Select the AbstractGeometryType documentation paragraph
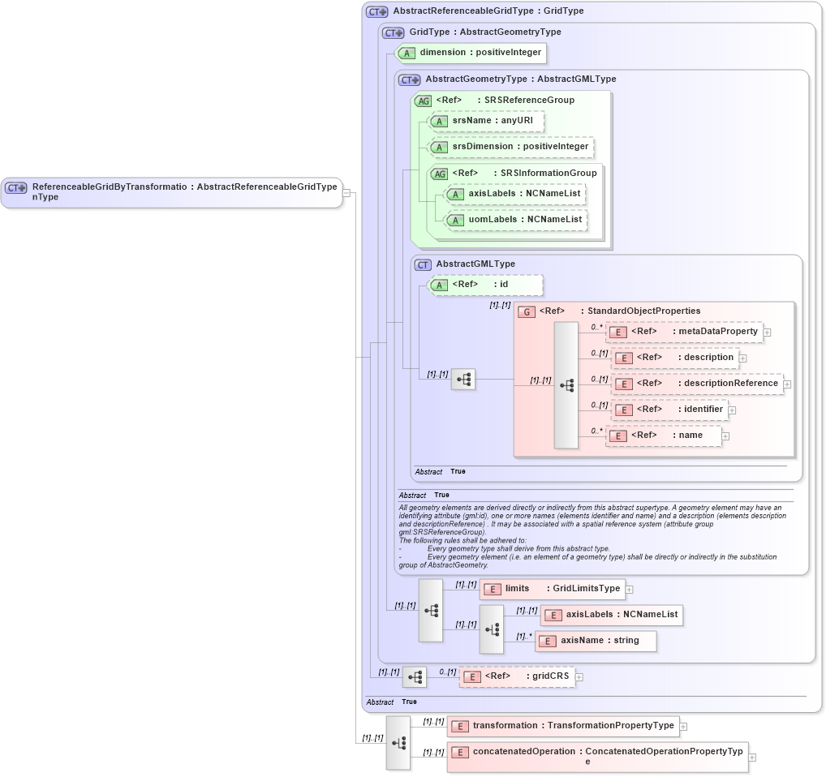The width and height of the screenshot is (826, 777). click(592, 536)
